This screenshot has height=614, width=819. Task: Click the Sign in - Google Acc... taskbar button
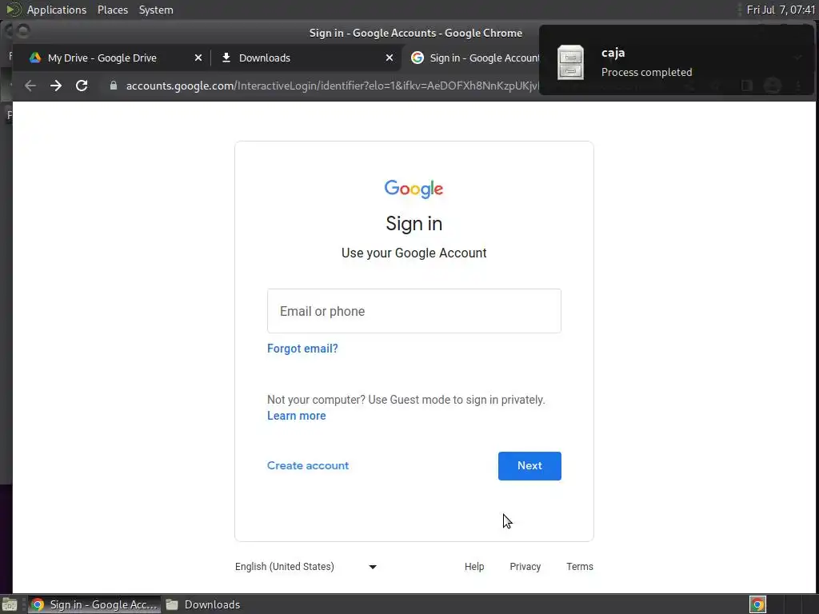coord(94,604)
